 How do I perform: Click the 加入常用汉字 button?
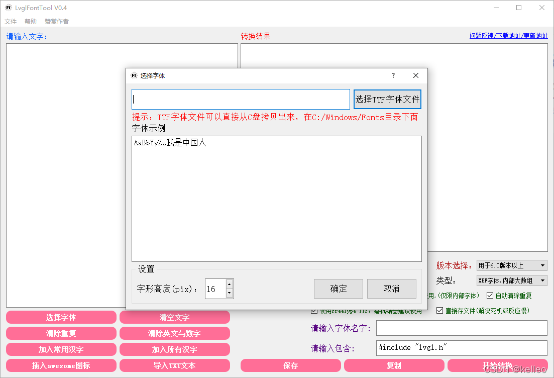(x=61, y=349)
